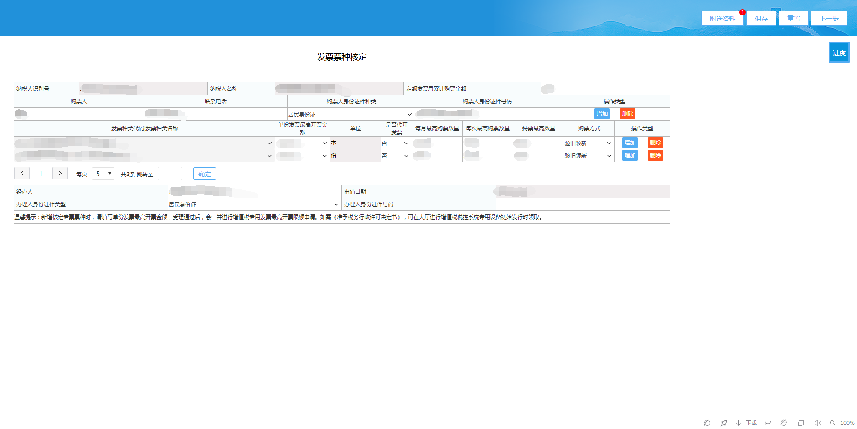Open max invoice amount dropdown in 本 row
The width and height of the screenshot is (857, 429).
coord(302,143)
